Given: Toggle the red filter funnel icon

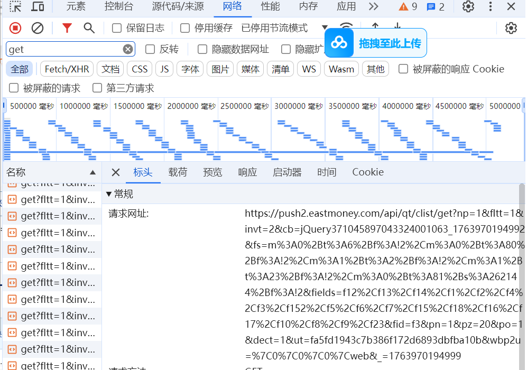Looking at the screenshot, I should pos(67,28).
